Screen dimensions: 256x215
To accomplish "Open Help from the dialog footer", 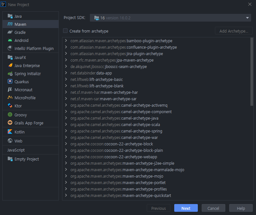I will click(x=241, y=208).
